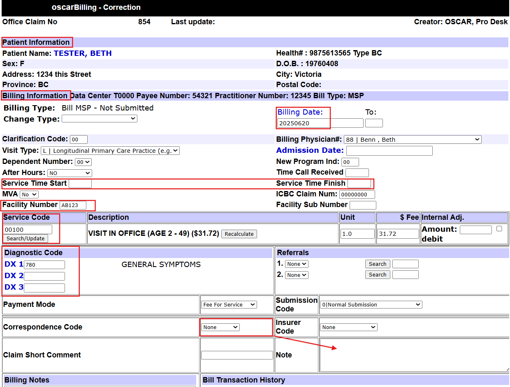Open the Payment Mode dropdown
Image resolution: width=510 pixels, height=387 pixels.
pos(229,304)
